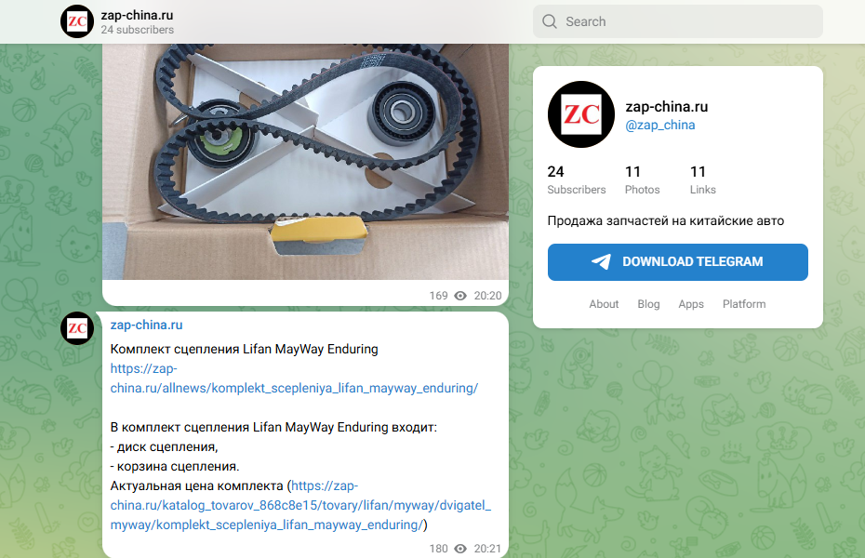Click ZC avatar beside clutch kit post
The width and height of the screenshot is (865, 558).
click(x=76, y=328)
